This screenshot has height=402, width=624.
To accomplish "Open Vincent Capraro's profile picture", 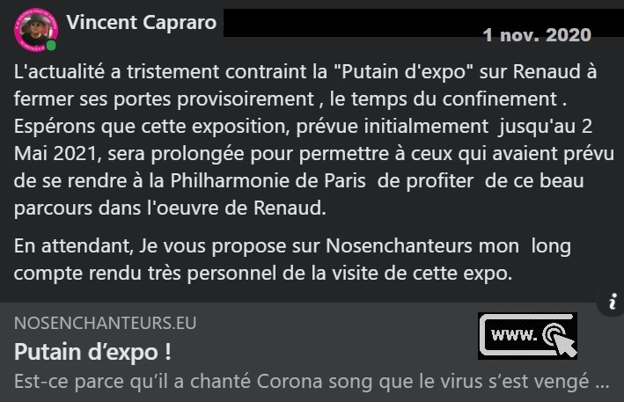I will pos(36,30).
